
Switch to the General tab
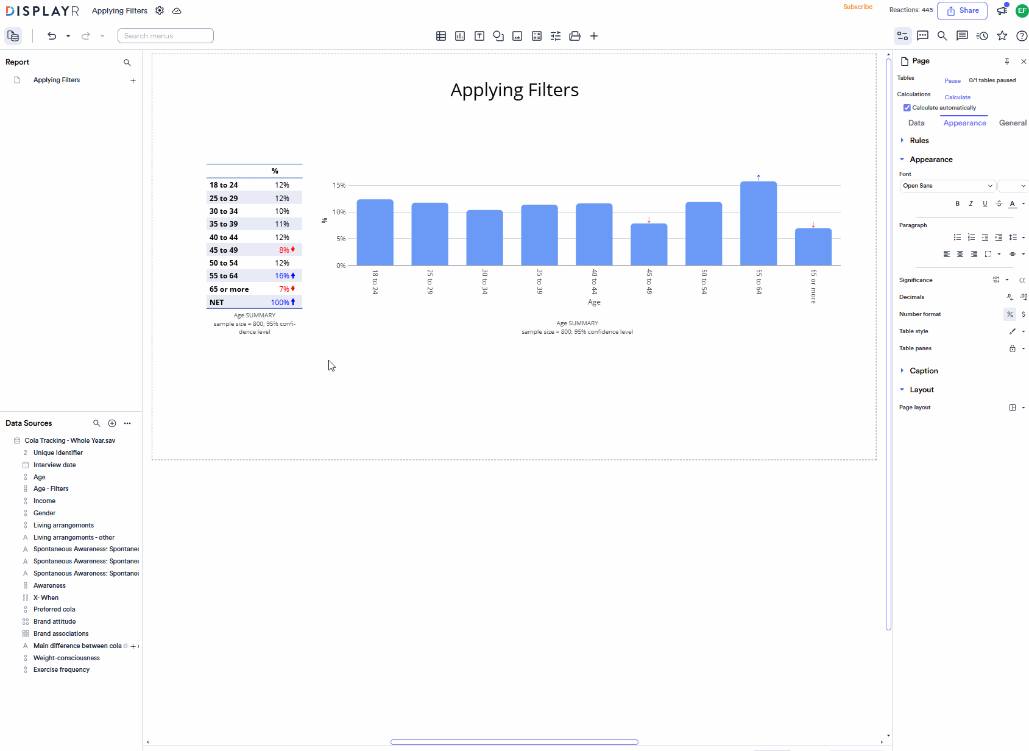(x=1013, y=123)
